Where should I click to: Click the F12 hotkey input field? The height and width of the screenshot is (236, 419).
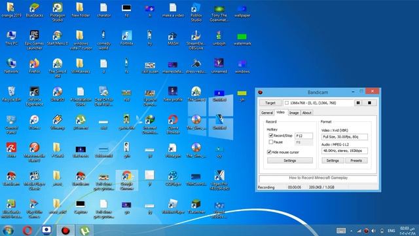pyautogui.click(x=304, y=136)
